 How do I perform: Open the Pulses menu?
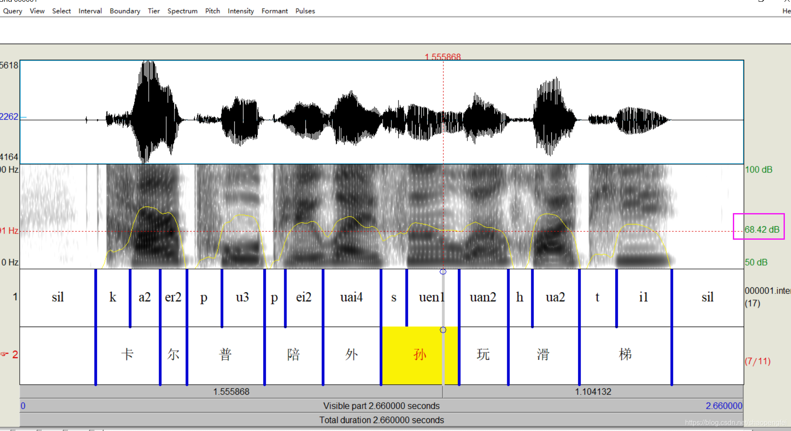tap(305, 11)
